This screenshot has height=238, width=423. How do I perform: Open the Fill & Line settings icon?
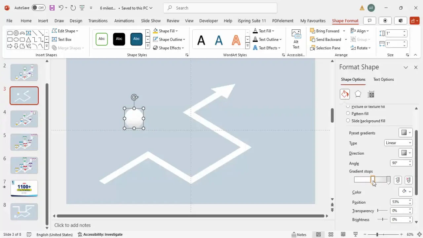345,94
